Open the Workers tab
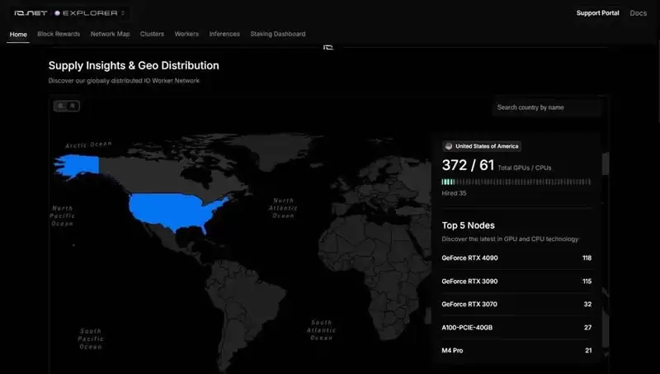This screenshot has height=374, width=660. (x=186, y=34)
